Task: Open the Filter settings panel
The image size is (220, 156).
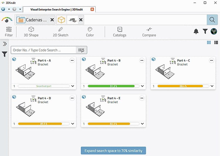Action: coord(9,32)
